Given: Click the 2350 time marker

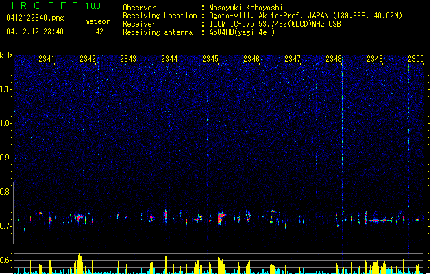Looking at the screenshot, I should tap(416, 59).
